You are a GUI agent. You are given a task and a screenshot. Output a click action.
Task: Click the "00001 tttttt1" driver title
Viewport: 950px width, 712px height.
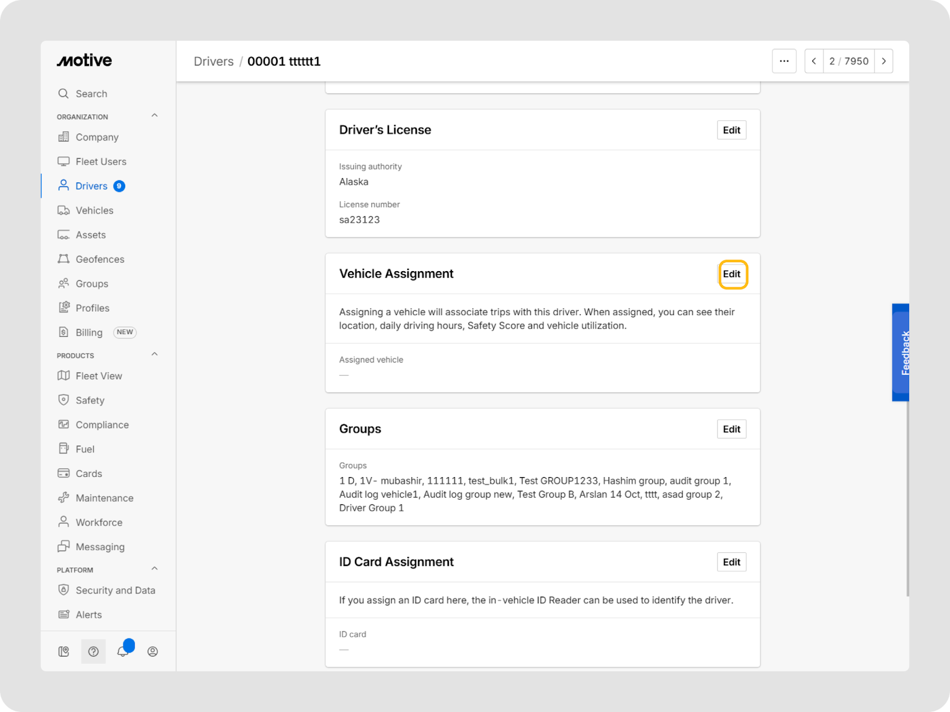(x=284, y=62)
